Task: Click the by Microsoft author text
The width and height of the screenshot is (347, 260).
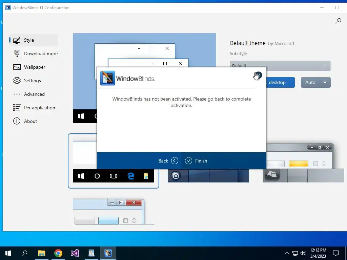Action: (x=281, y=44)
